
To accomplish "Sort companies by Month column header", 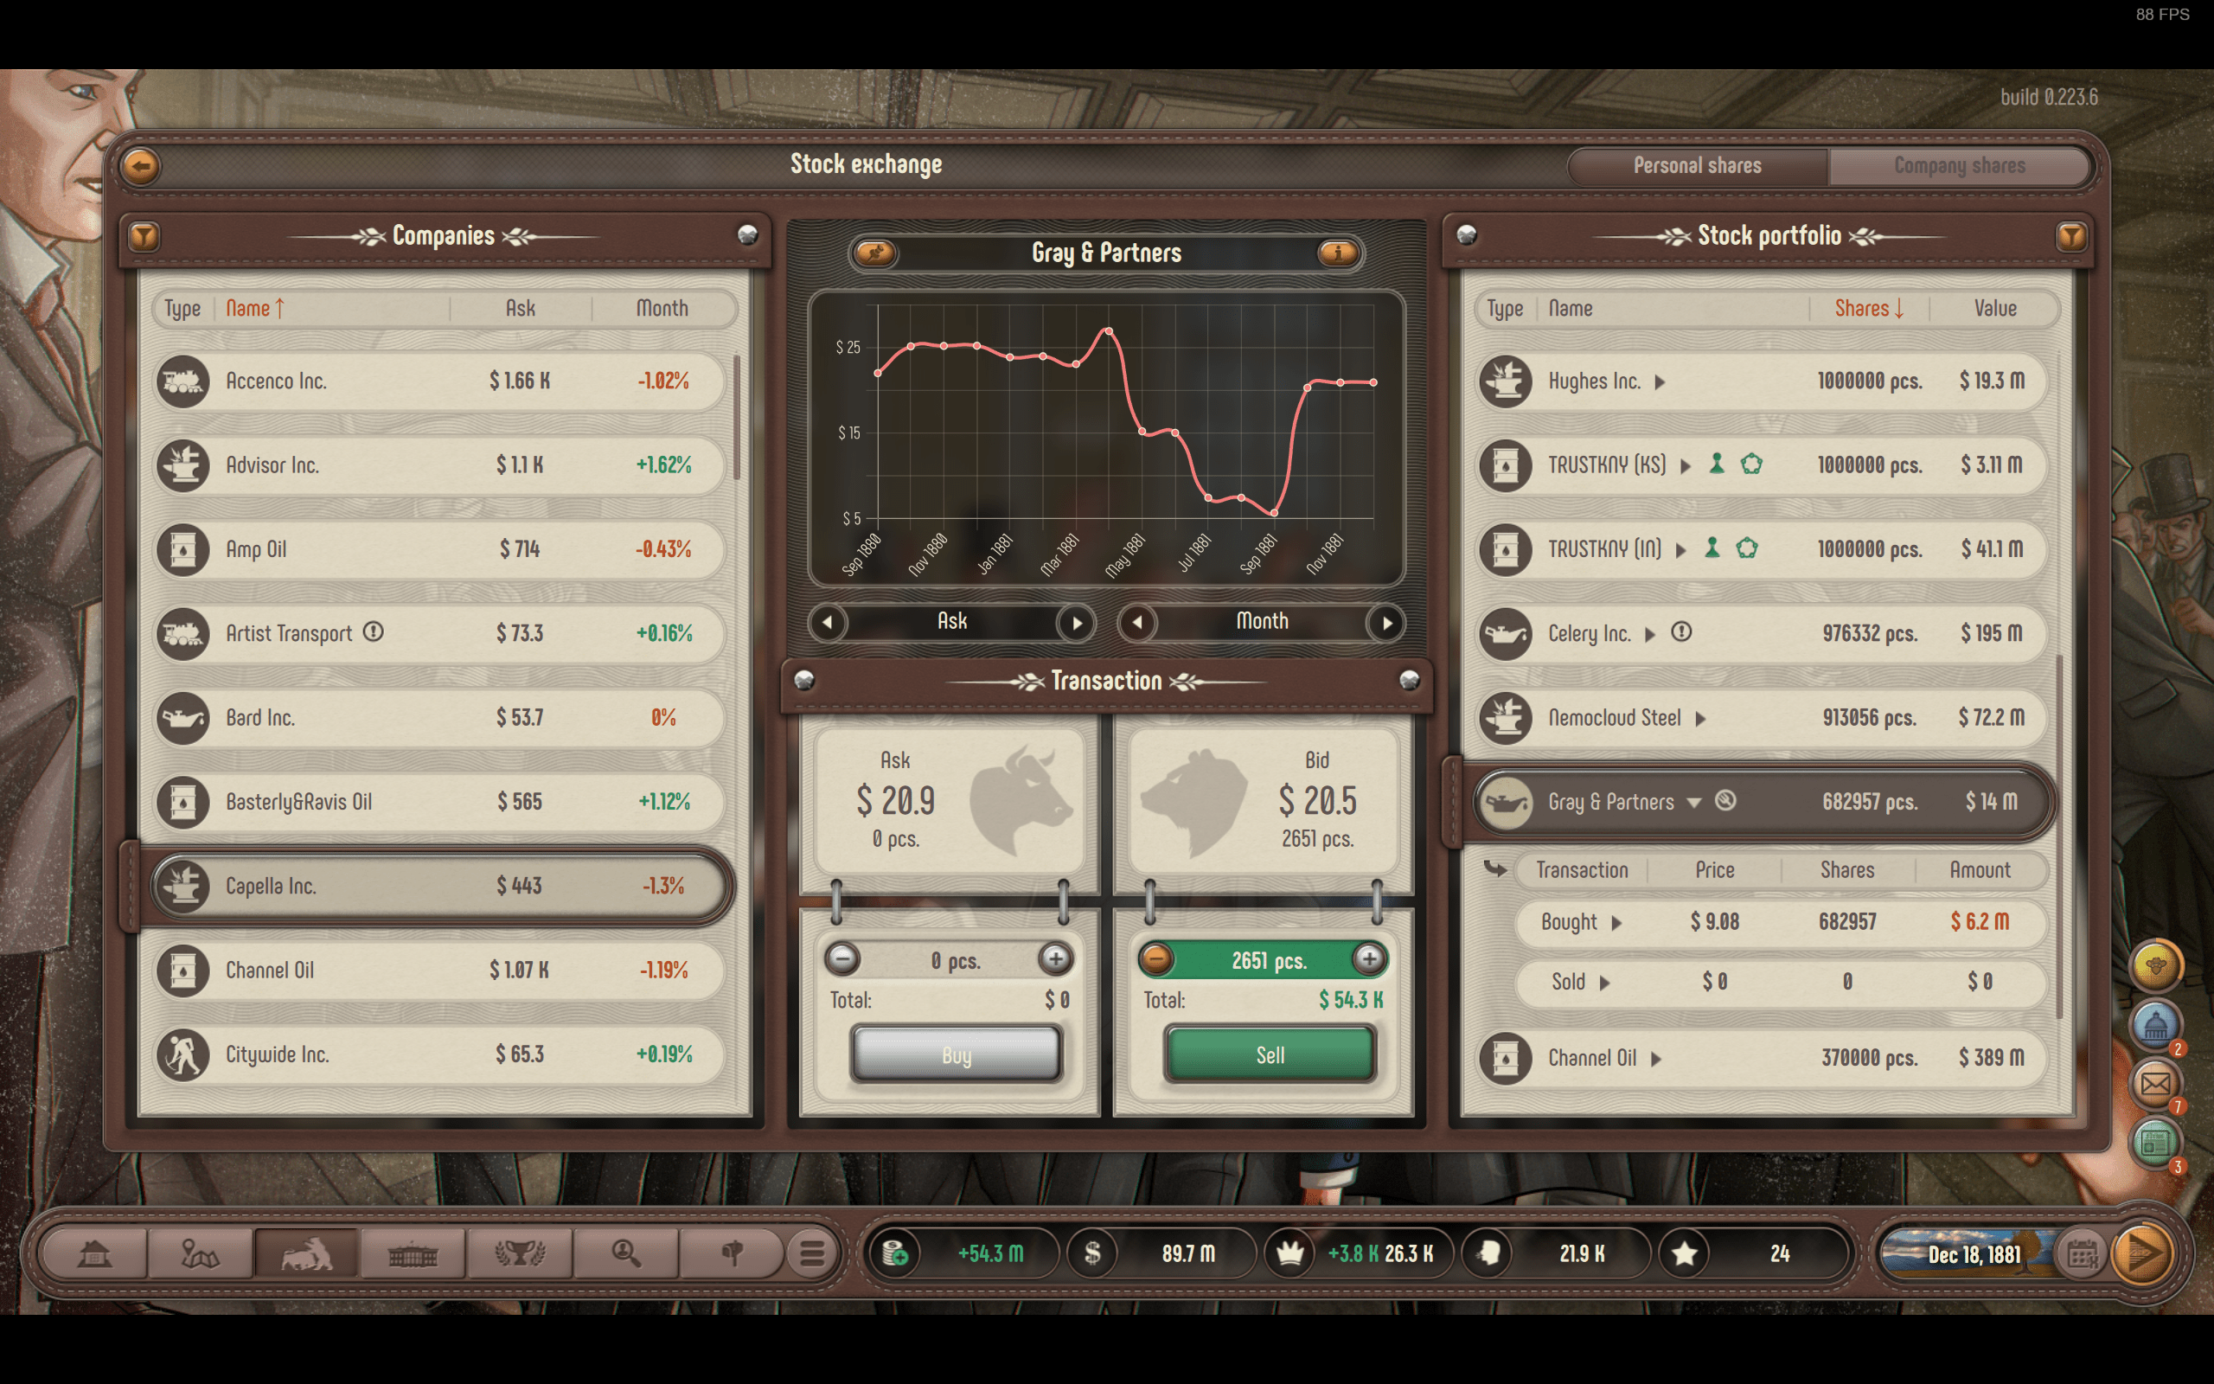I will tap(662, 309).
